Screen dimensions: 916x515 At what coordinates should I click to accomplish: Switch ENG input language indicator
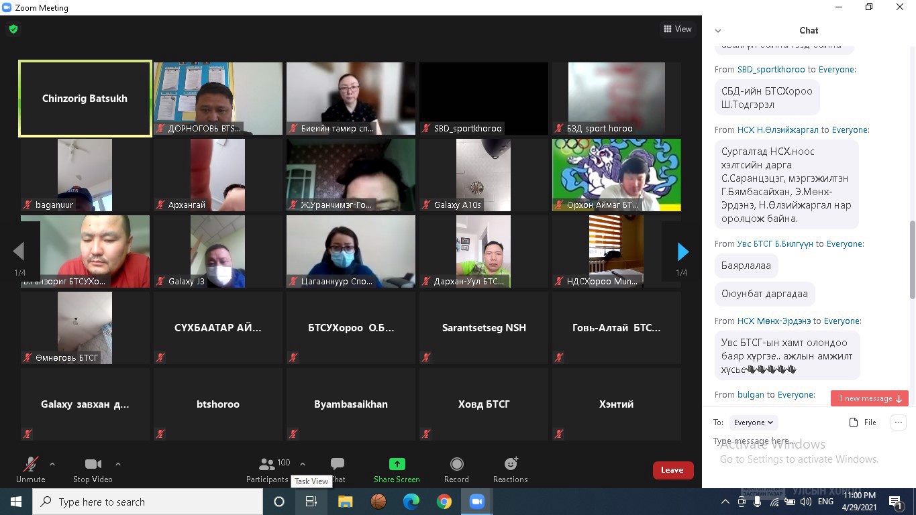(825, 502)
